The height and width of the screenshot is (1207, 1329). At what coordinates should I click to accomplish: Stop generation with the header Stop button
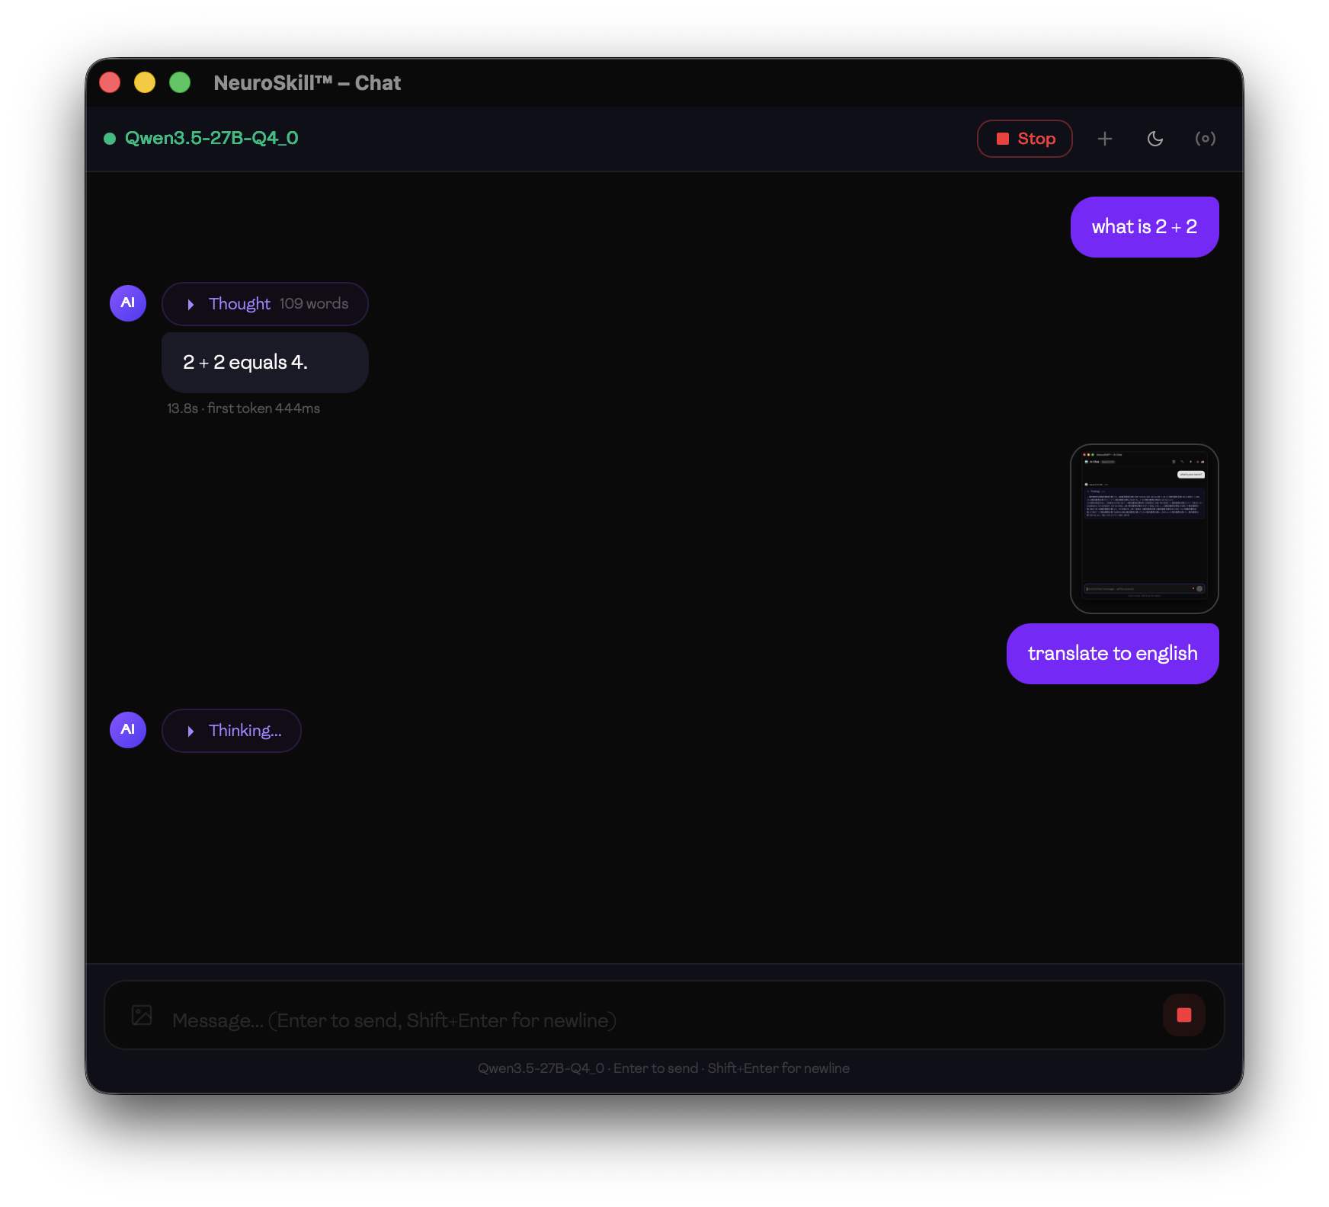[1024, 139]
